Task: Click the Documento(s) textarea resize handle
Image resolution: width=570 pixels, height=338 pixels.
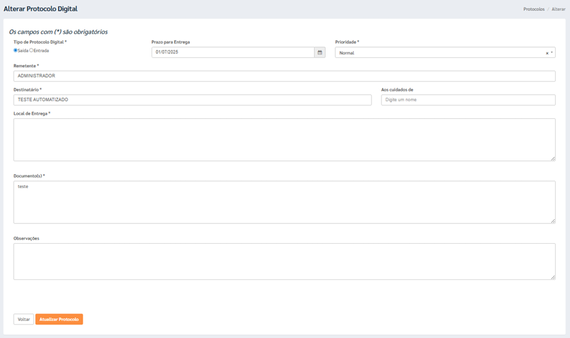Action: 553,221
